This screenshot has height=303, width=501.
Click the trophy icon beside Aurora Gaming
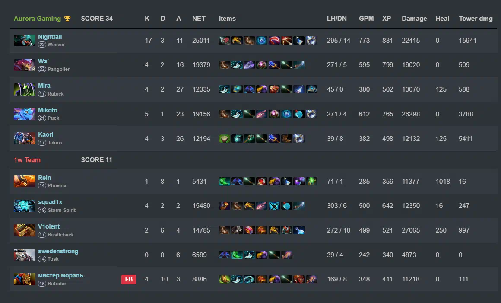click(x=67, y=19)
